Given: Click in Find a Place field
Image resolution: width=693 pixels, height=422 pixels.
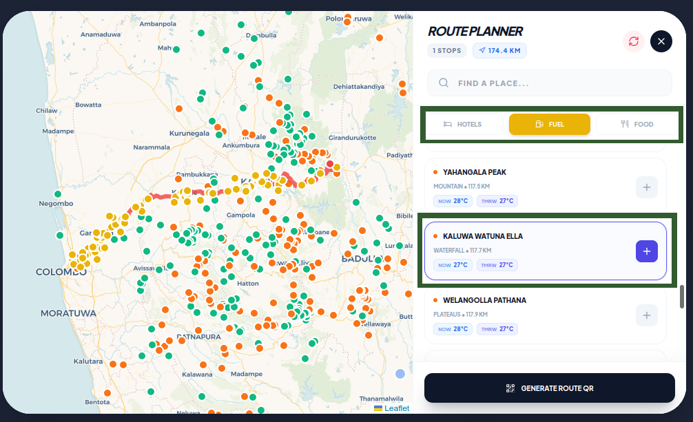Looking at the screenshot, I should pyautogui.click(x=549, y=83).
